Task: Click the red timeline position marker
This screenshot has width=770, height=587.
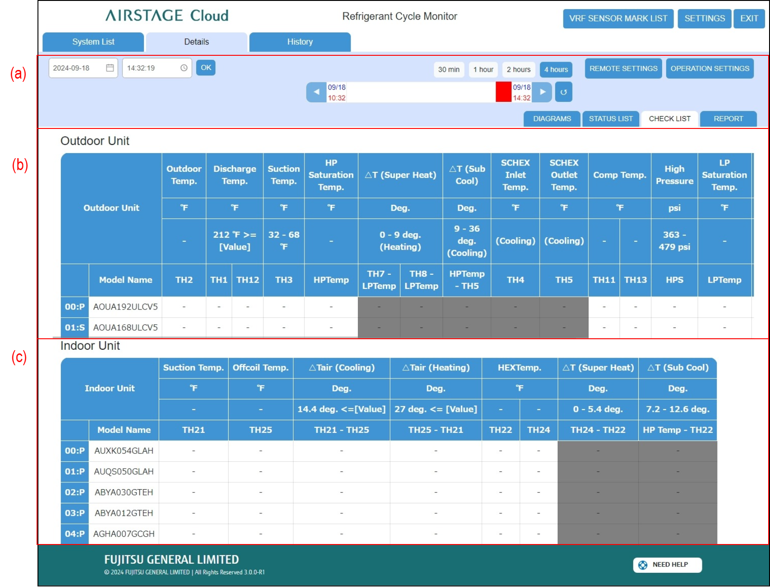Action: [503, 92]
